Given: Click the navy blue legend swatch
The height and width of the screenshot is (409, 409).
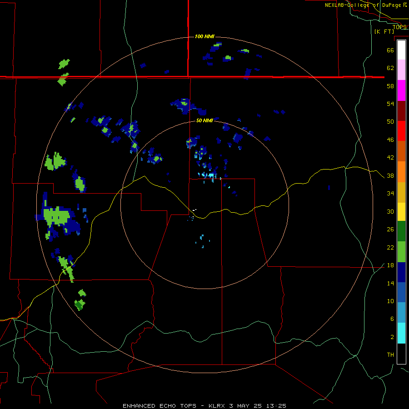Looking at the screenshot, I should coord(401,272).
